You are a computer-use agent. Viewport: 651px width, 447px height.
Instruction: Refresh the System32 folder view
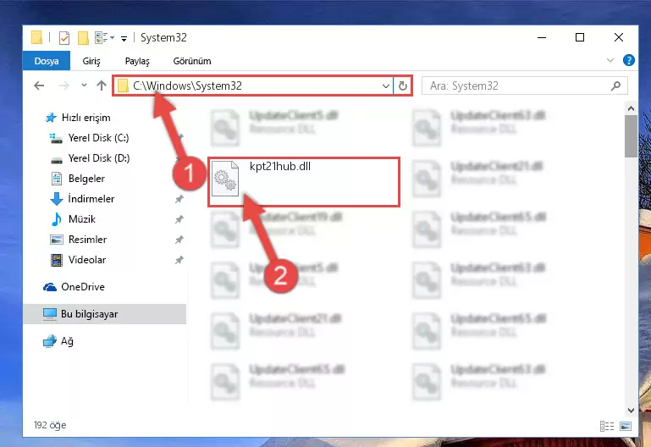tap(403, 86)
